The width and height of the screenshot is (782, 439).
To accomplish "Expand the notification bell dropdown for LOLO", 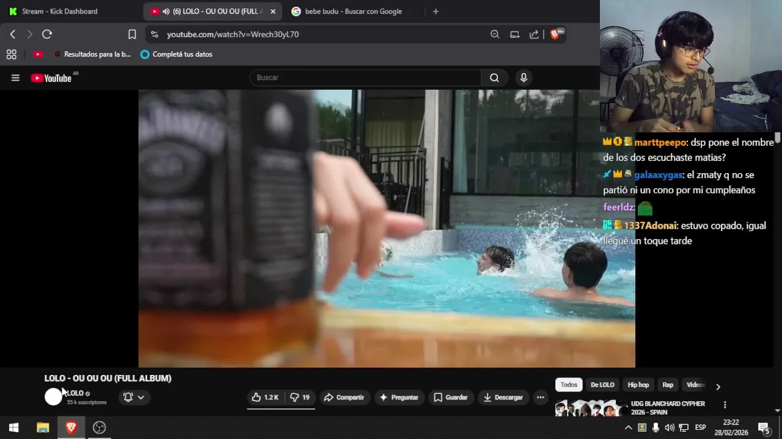I will point(134,397).
